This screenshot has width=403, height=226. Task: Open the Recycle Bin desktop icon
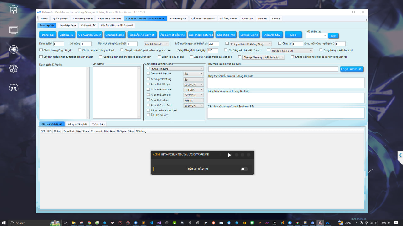[x=14, y=10]
